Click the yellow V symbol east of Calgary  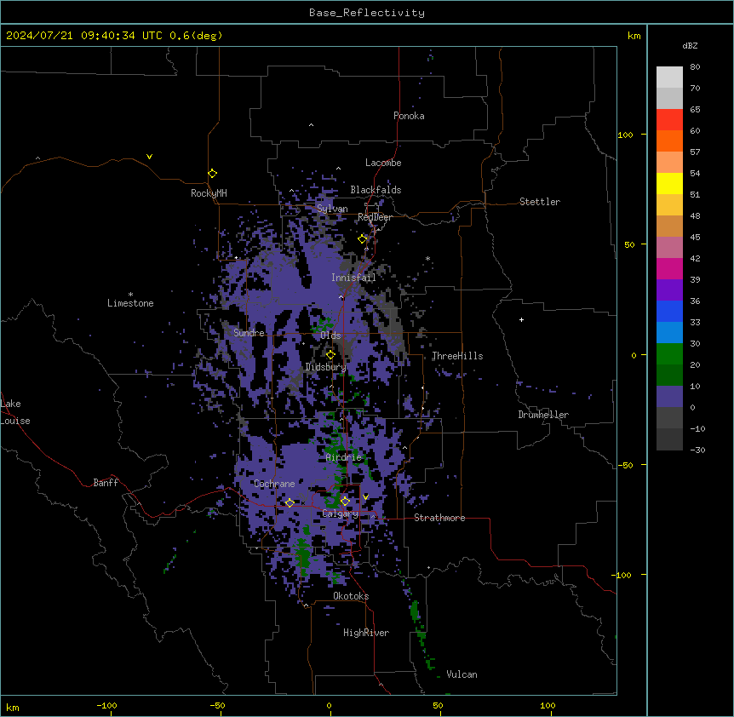point(365,496)
